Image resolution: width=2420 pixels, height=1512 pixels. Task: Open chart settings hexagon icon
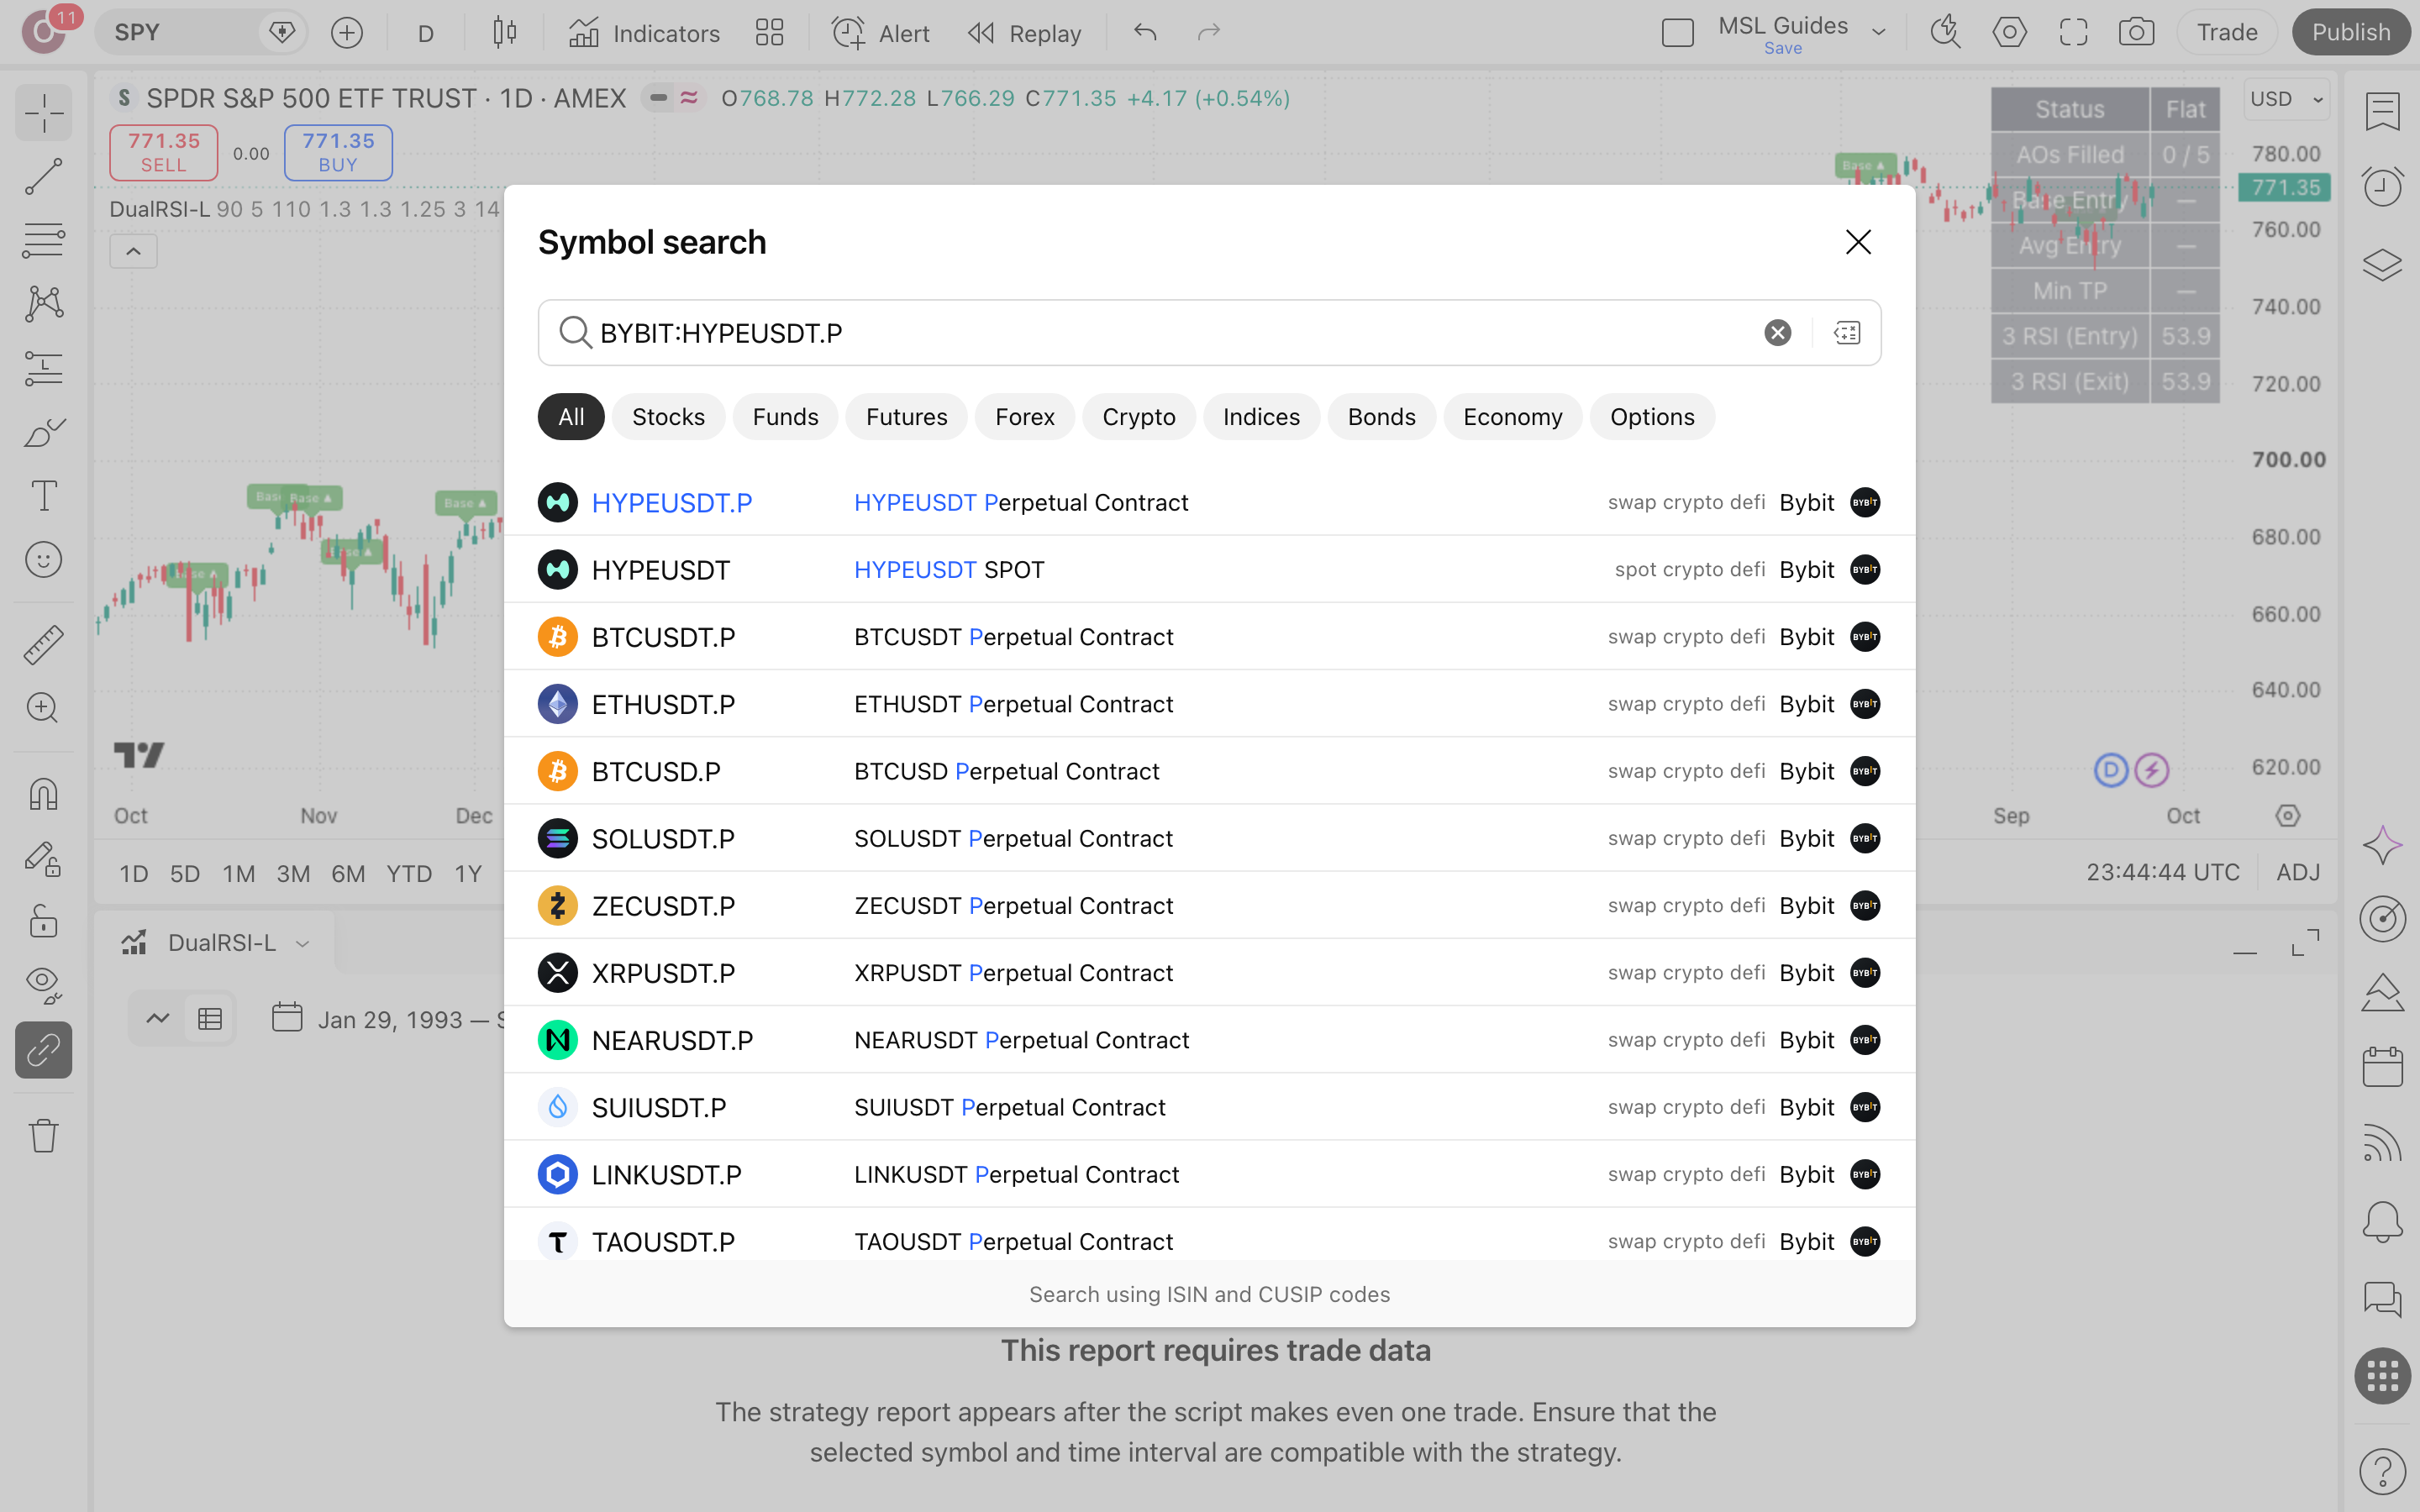click(2009, 33)
